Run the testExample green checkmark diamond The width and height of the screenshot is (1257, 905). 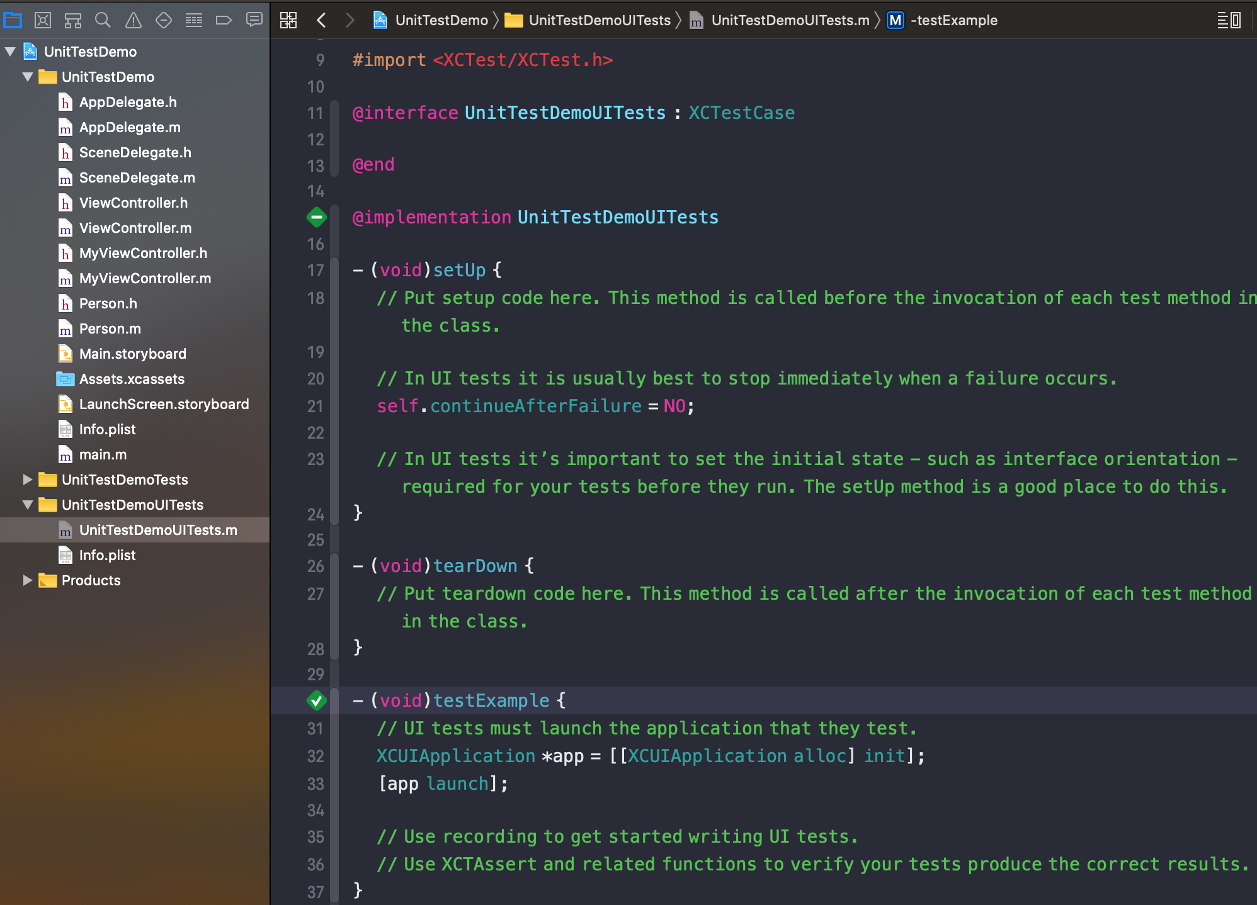click(x=316, y=700)
